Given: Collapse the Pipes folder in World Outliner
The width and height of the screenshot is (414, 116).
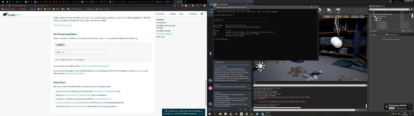Looking at the screenshot, I should [375, 20].
